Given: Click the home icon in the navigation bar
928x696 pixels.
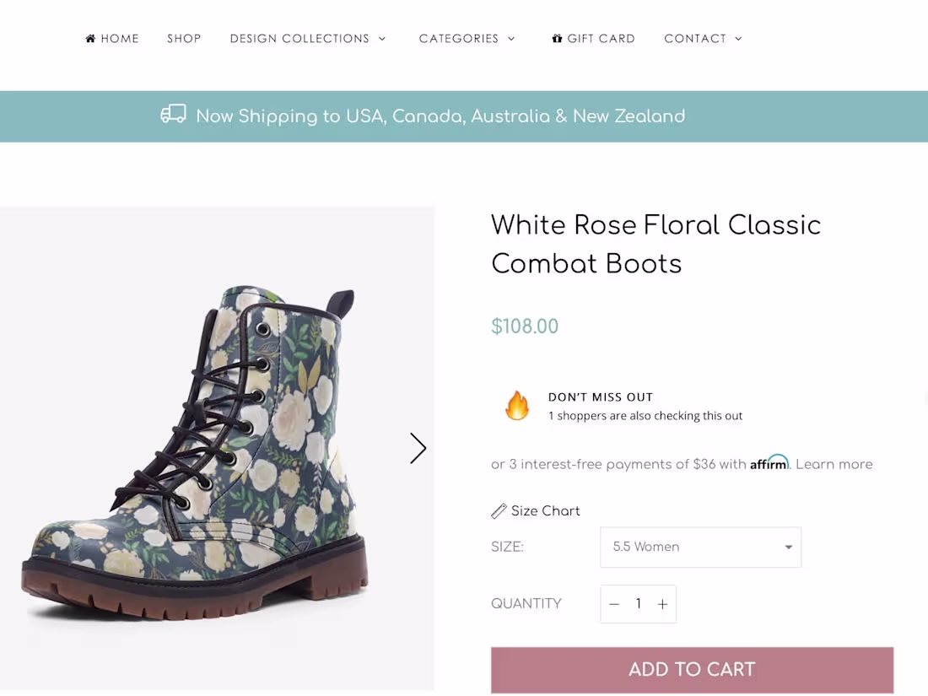Looking at the screenshot, I should pyautogui.click(x=90, y=38).
